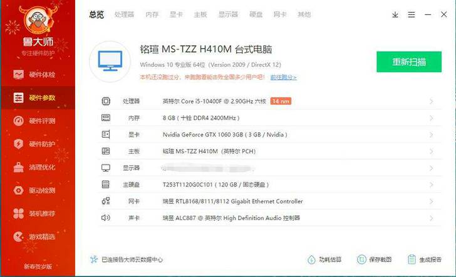Open 游戏精选 games section

(x=38, y=236)
